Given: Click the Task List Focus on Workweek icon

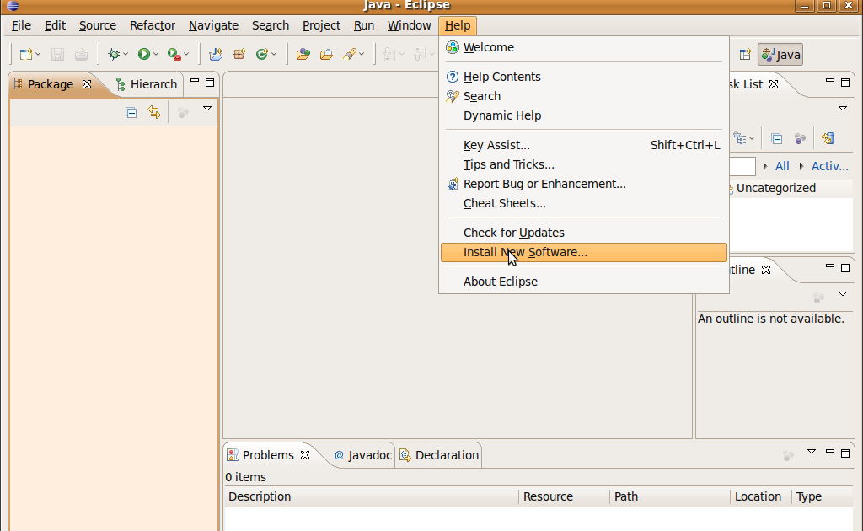Looking at the screenshot, I should coord(801,139).
